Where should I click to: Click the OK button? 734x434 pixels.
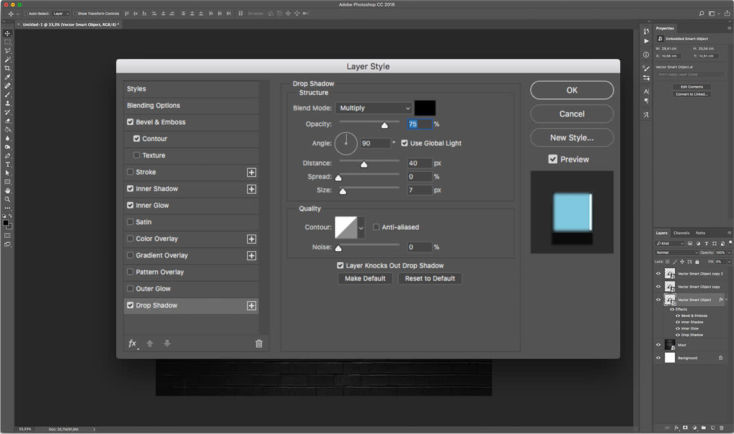(x=572, y=90)
